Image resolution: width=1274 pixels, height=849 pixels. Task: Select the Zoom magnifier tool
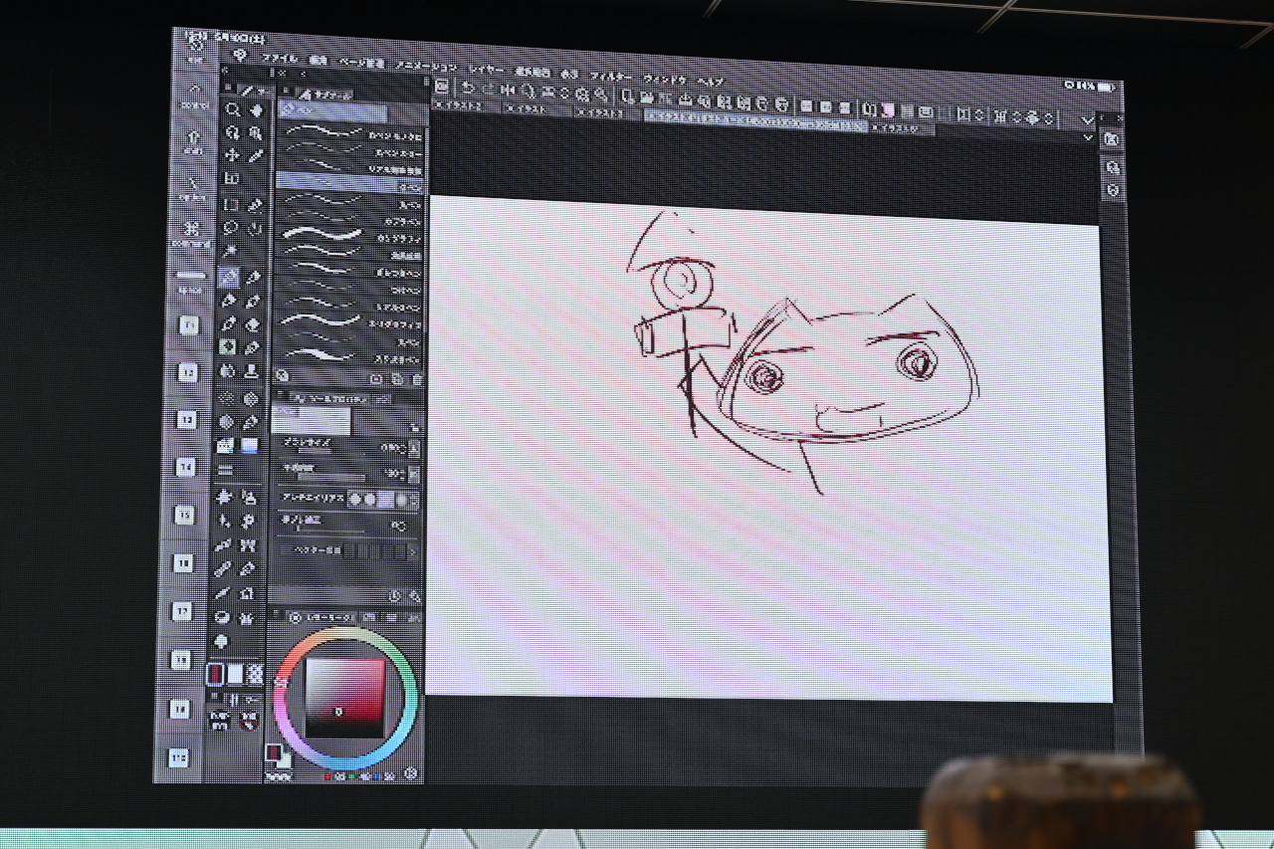pyautogui.click(x=232, y=110)
